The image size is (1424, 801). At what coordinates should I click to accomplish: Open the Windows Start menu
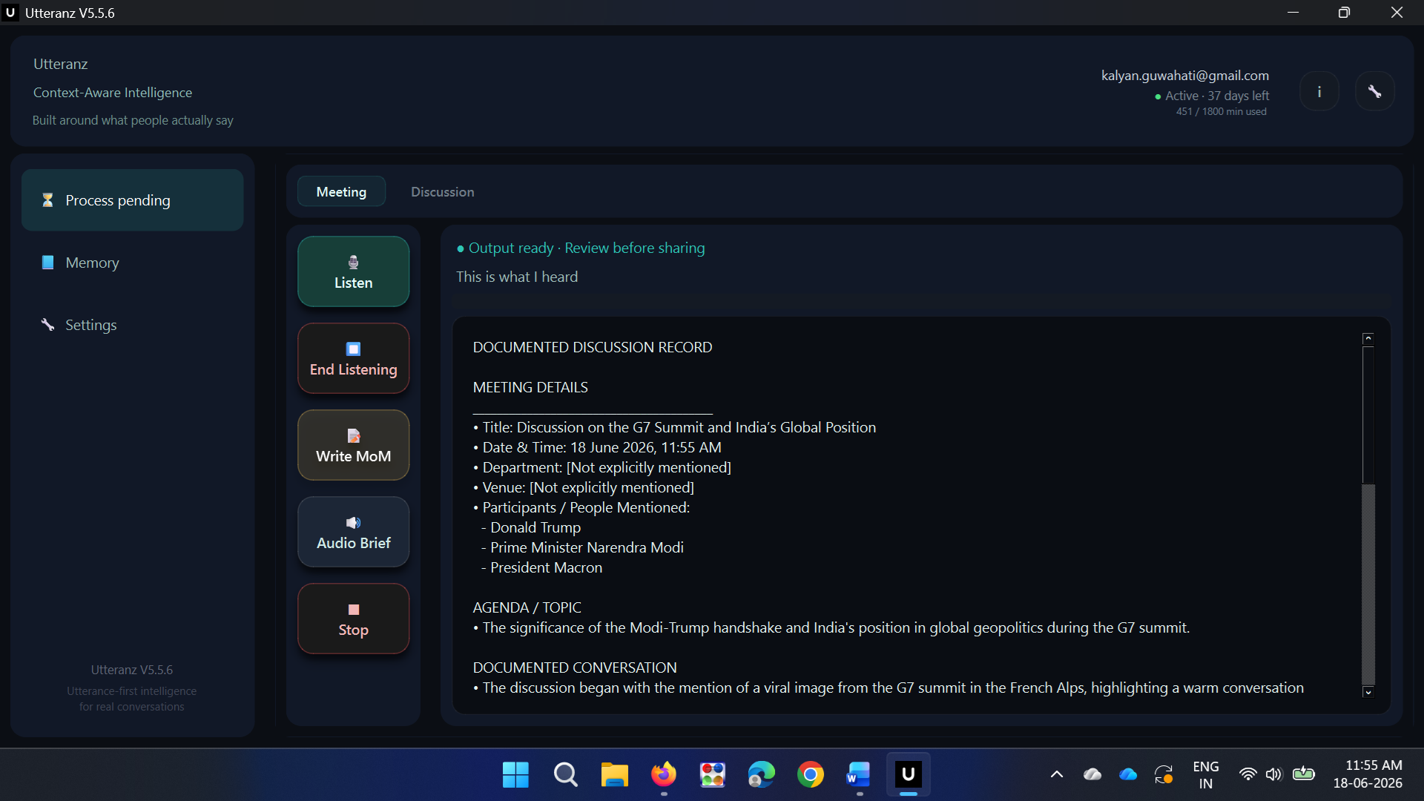[515, 775]
